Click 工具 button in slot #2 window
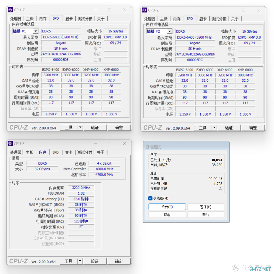The width and height of the screenshot is (274, 274). coord(203,127)
